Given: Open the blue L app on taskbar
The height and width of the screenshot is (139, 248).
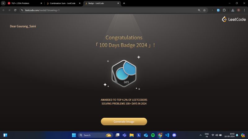Looking at the screenshot, I should pyautogui.click(x=139, y=135).
